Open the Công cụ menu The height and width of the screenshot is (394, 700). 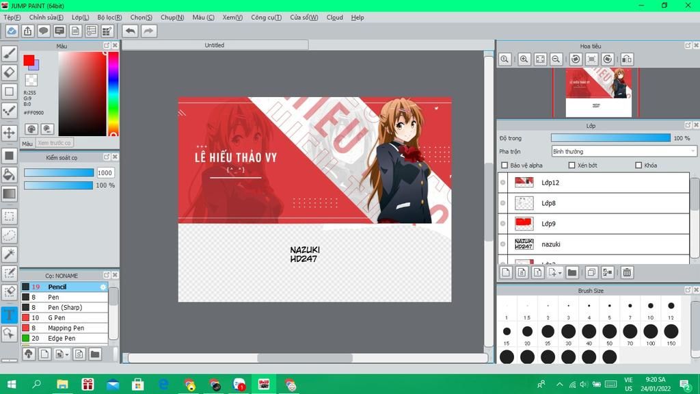266,17
